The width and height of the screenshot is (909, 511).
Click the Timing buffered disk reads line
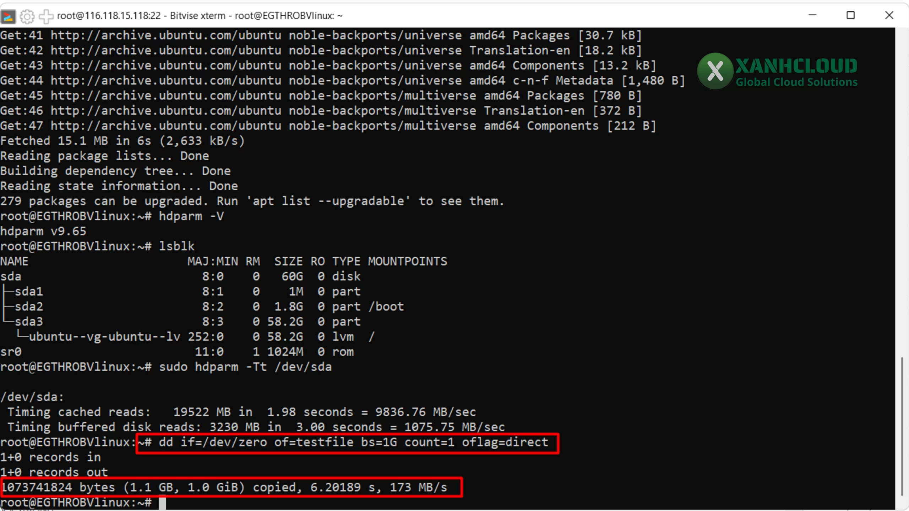point(256,427)
